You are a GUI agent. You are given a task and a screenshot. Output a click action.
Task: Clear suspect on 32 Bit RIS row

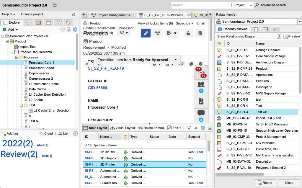(199, 152)
